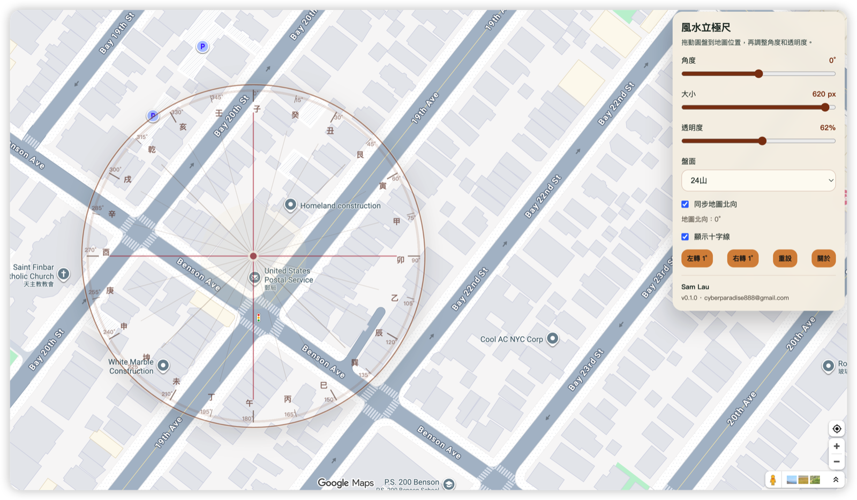Select the United States Postal Service marker

(254, 277)
